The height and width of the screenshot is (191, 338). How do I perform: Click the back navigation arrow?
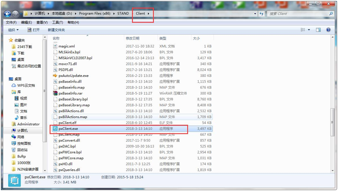(8, 14)
